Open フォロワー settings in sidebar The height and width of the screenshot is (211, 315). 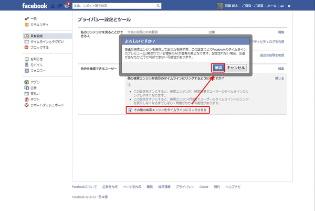coord(35,71)
